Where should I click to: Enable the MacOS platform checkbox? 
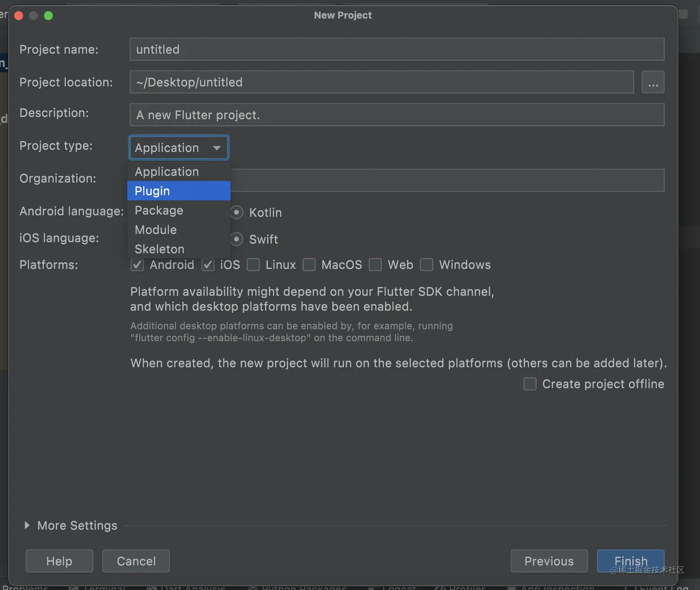coord(309,265)
